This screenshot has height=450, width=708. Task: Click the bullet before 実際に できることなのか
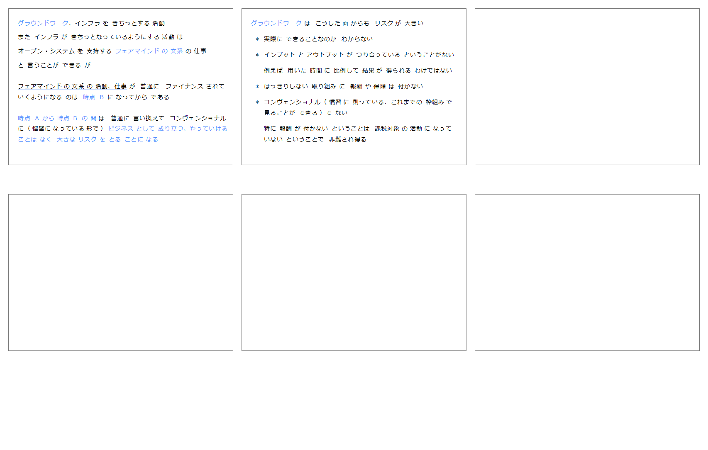[x=257, y=39]
